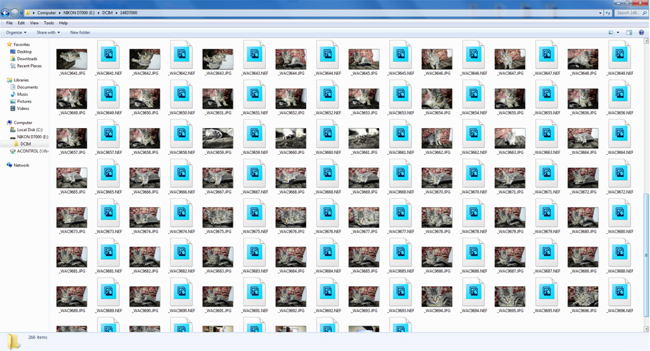Click 148D7000 in the address breadcrumb
Screen dimensions: 650x351
[129, 13]
